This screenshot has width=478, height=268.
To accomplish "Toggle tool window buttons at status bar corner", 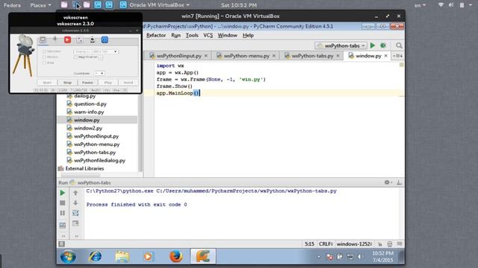I will click(61, 244).
